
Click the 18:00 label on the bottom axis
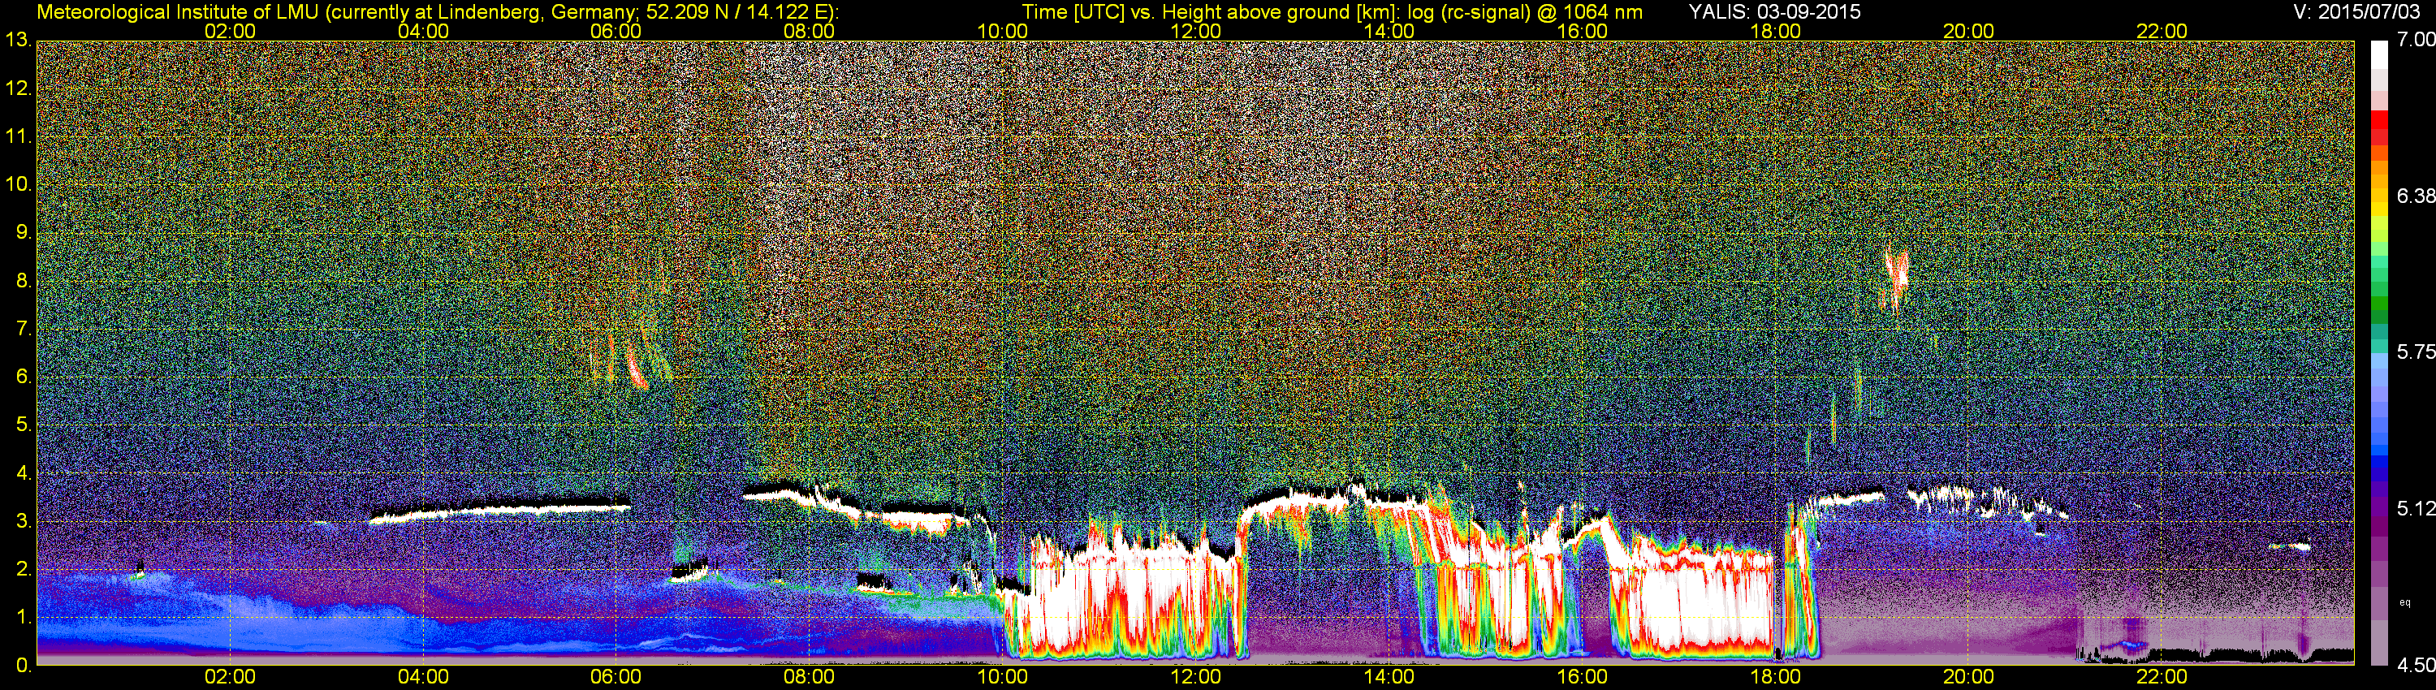coord(1775,678)
